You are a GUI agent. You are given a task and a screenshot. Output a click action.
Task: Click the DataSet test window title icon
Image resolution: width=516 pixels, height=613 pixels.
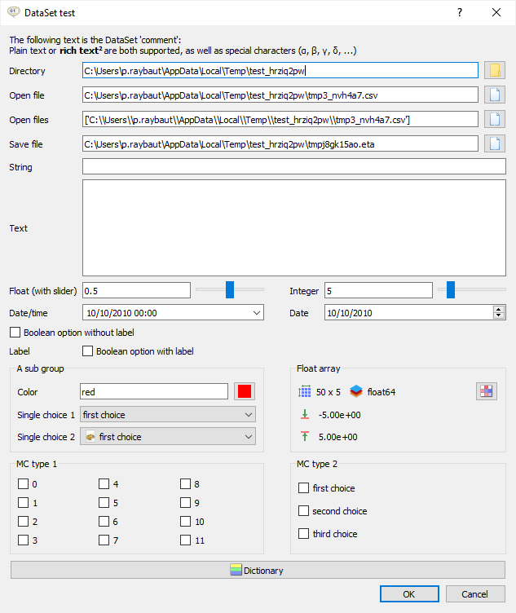(14, 12)
